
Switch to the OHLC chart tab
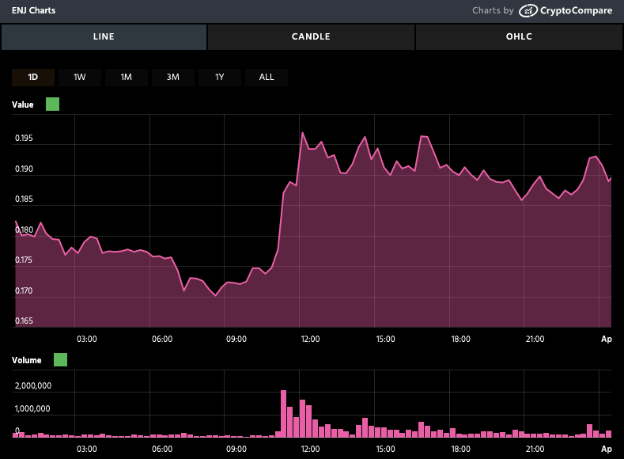point(519,36)
